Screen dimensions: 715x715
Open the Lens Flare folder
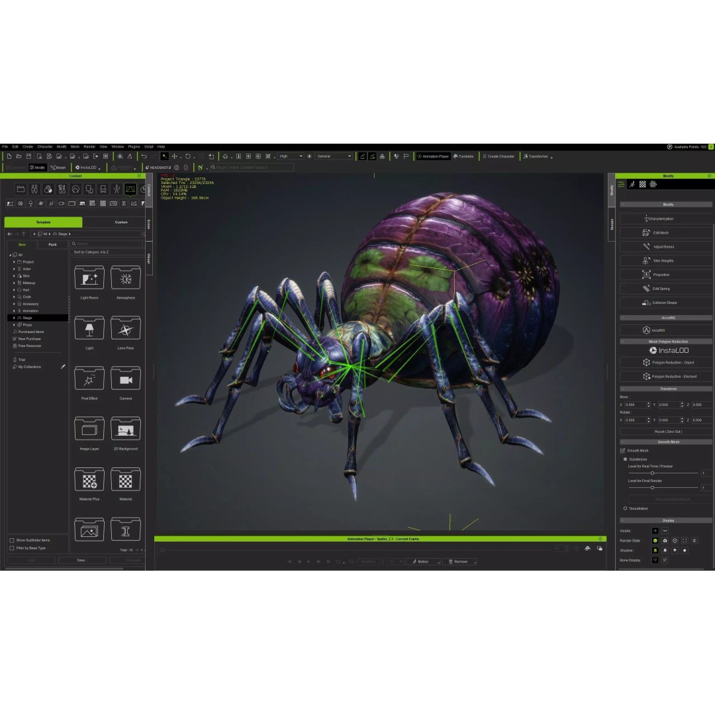tap(125, 329)
